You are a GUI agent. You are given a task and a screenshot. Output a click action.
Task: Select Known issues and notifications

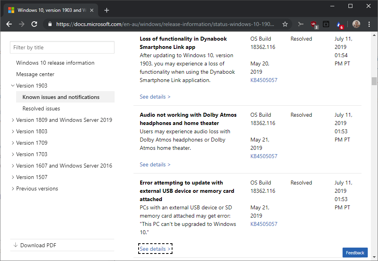click(65, 97)
